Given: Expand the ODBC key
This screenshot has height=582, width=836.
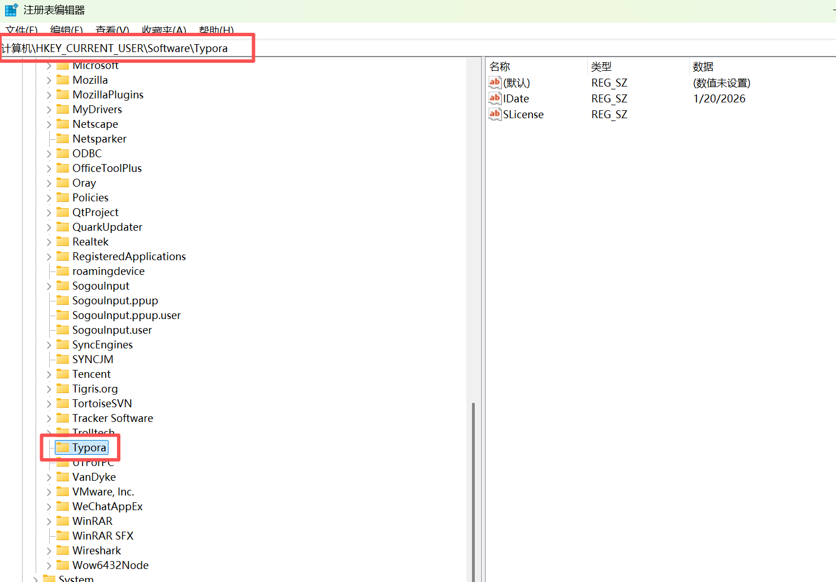Looking at the screenshot, I should pyautogui.click(x=49, y=154).
